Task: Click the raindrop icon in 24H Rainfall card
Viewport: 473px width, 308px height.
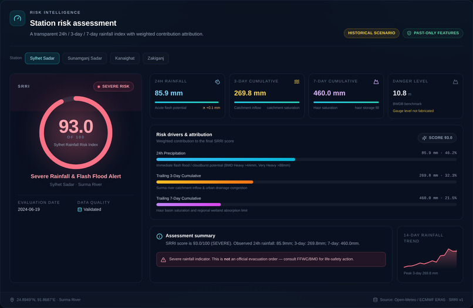Action: click(x=217, y=82)
